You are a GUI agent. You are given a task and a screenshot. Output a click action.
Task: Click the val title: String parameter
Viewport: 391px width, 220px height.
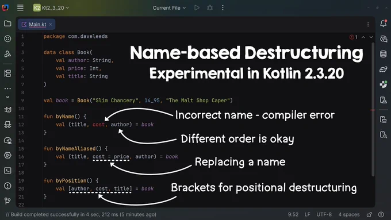(x=82, y=76)
